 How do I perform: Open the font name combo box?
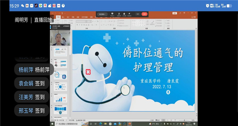[81, 21]
